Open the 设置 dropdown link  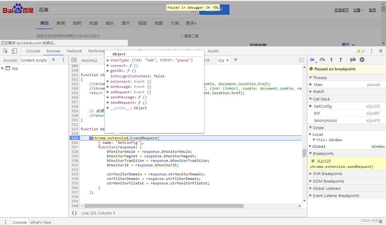358,10
